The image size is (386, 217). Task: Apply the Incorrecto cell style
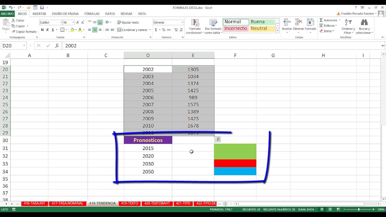(236, 29)
